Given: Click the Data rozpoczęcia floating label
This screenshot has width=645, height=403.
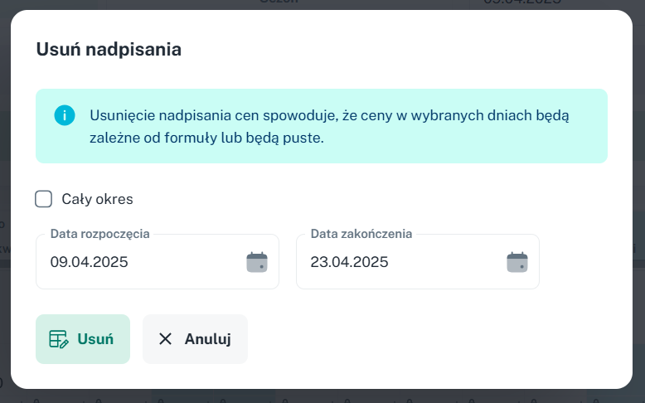Looking at the screenshot, I should (x=100, y=234).
